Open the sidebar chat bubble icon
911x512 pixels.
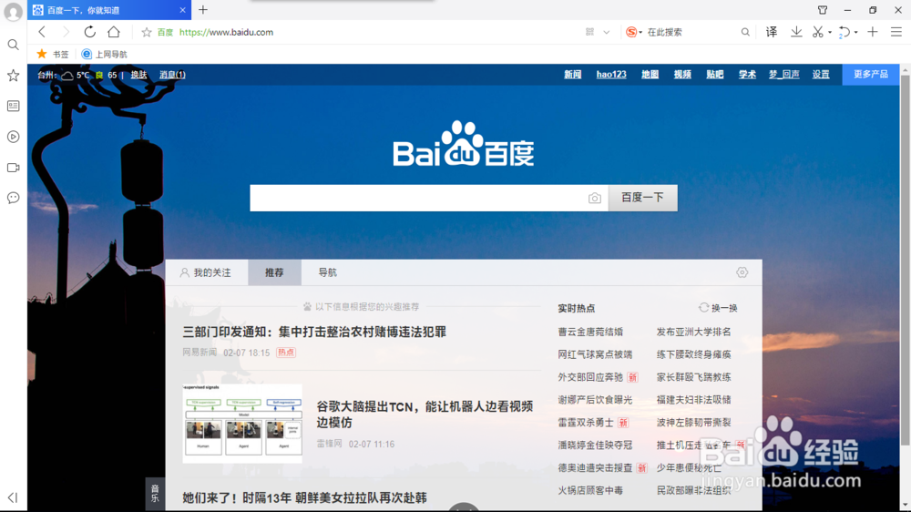point(13,199)
